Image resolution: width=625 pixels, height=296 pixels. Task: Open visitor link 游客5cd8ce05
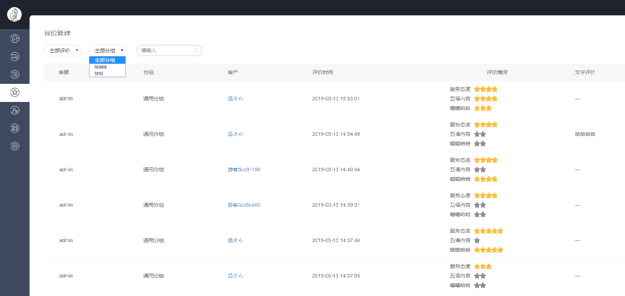[x=244, y=205]
